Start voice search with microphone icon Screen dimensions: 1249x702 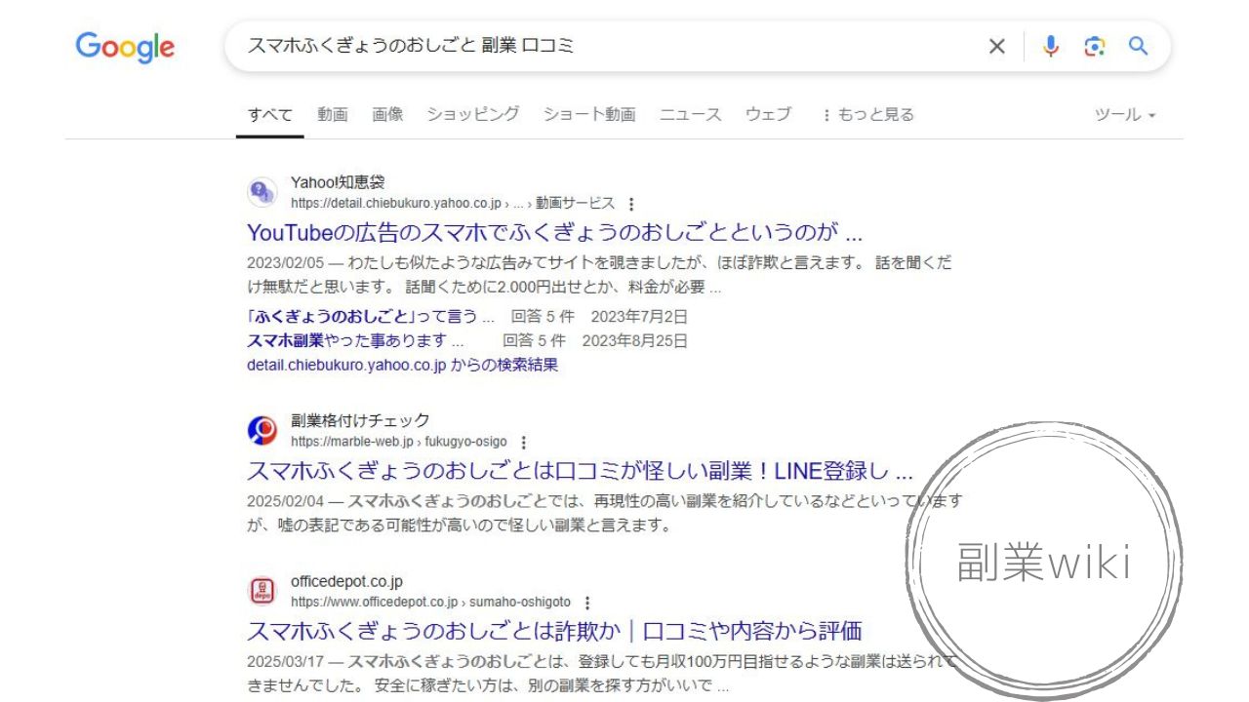click(1050, 47)
